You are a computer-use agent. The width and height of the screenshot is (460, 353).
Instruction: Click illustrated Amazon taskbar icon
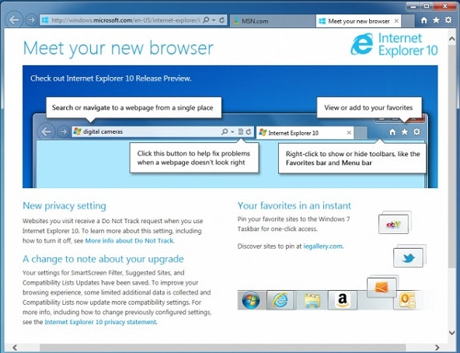[x=343, y=300]
